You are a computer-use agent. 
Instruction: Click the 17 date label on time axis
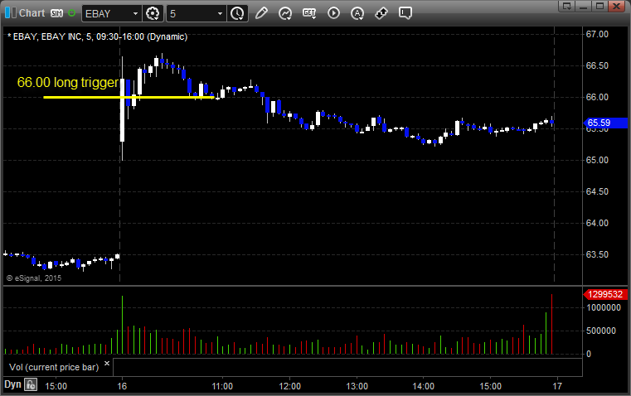pyautogui.click(x=557, y=386)
